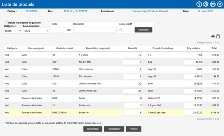224x136 pixels.
Task: Edit unit price 19.0190 for Butter cups
Action: [x=193, y=105]
